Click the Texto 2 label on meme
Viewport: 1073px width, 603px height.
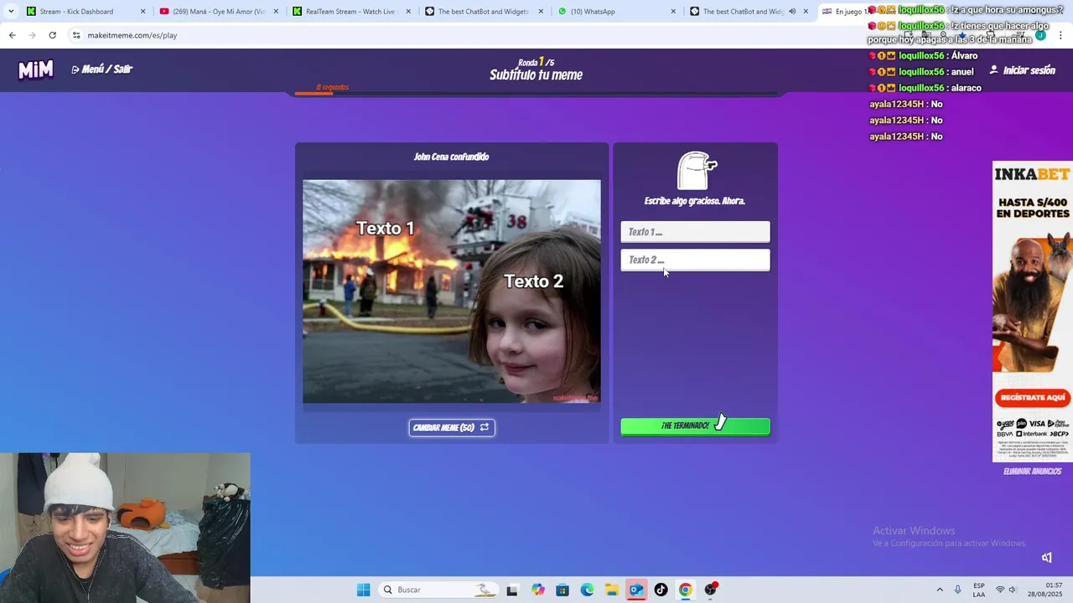coord(534,281)
